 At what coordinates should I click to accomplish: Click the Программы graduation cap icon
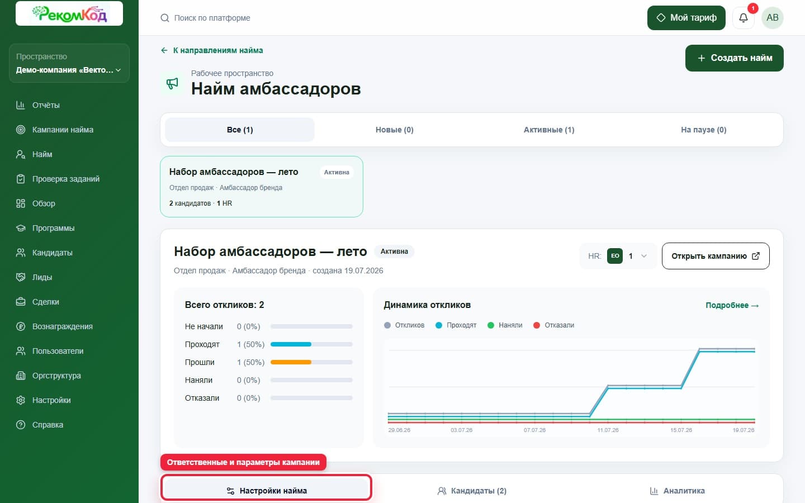(21, 228)
